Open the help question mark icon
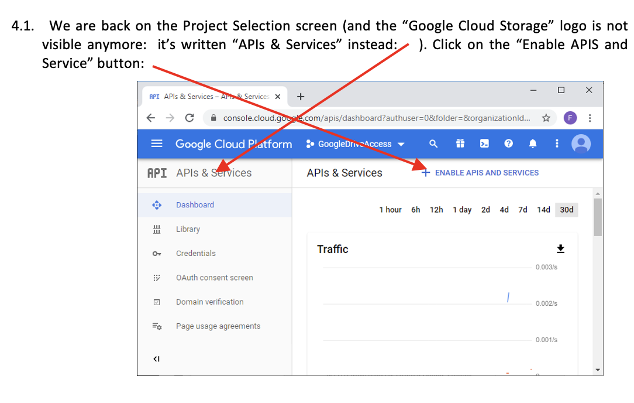 [508, 144]
